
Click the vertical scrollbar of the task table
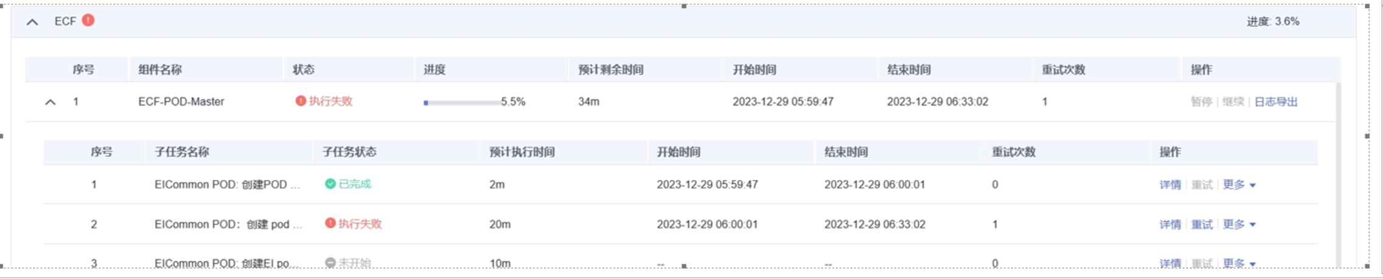(x=1338, y=176)
